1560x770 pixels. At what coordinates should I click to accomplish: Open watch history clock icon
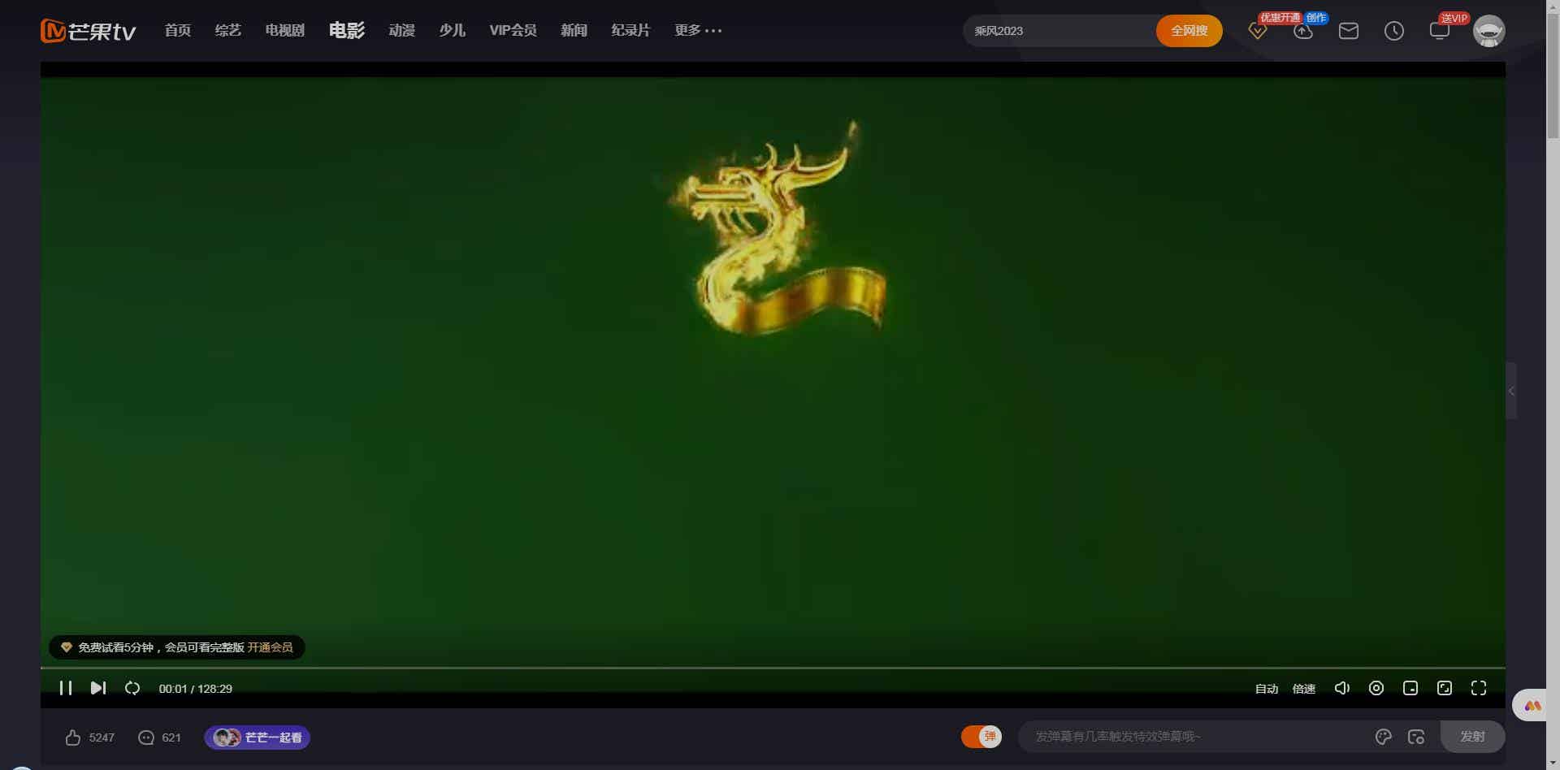tap(1393, 31)
